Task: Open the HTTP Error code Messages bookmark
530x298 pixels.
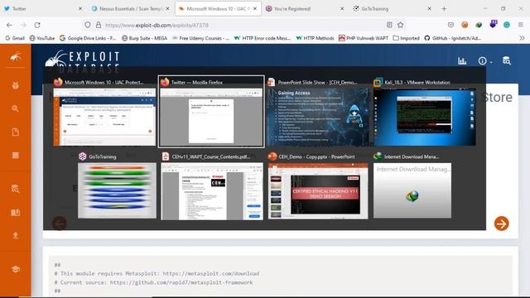Action: [263, 38]
